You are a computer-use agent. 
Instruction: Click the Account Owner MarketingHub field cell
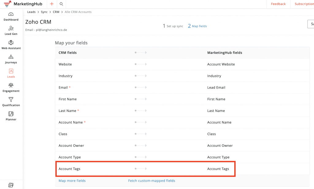[220, 146]
